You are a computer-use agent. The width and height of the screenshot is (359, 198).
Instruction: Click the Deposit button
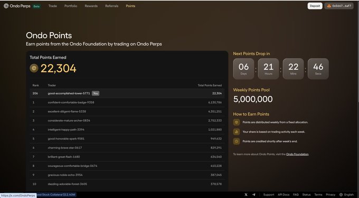[315, 6]
